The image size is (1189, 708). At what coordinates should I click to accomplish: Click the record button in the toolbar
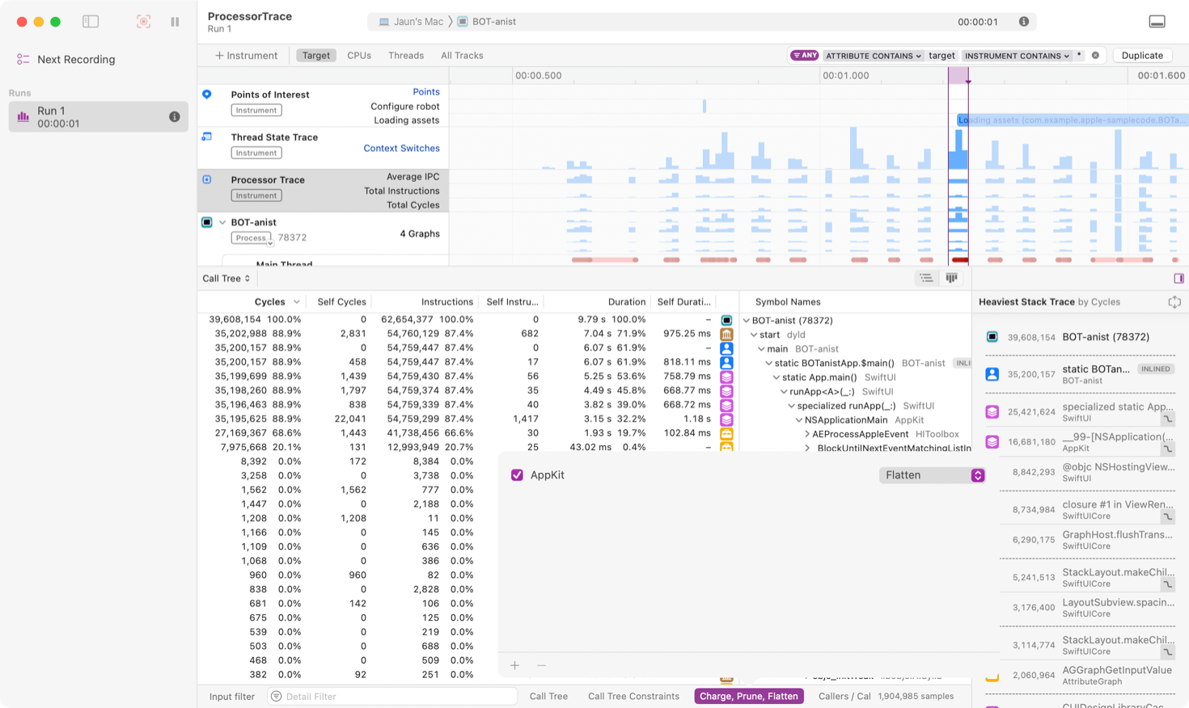pos(143,22)
